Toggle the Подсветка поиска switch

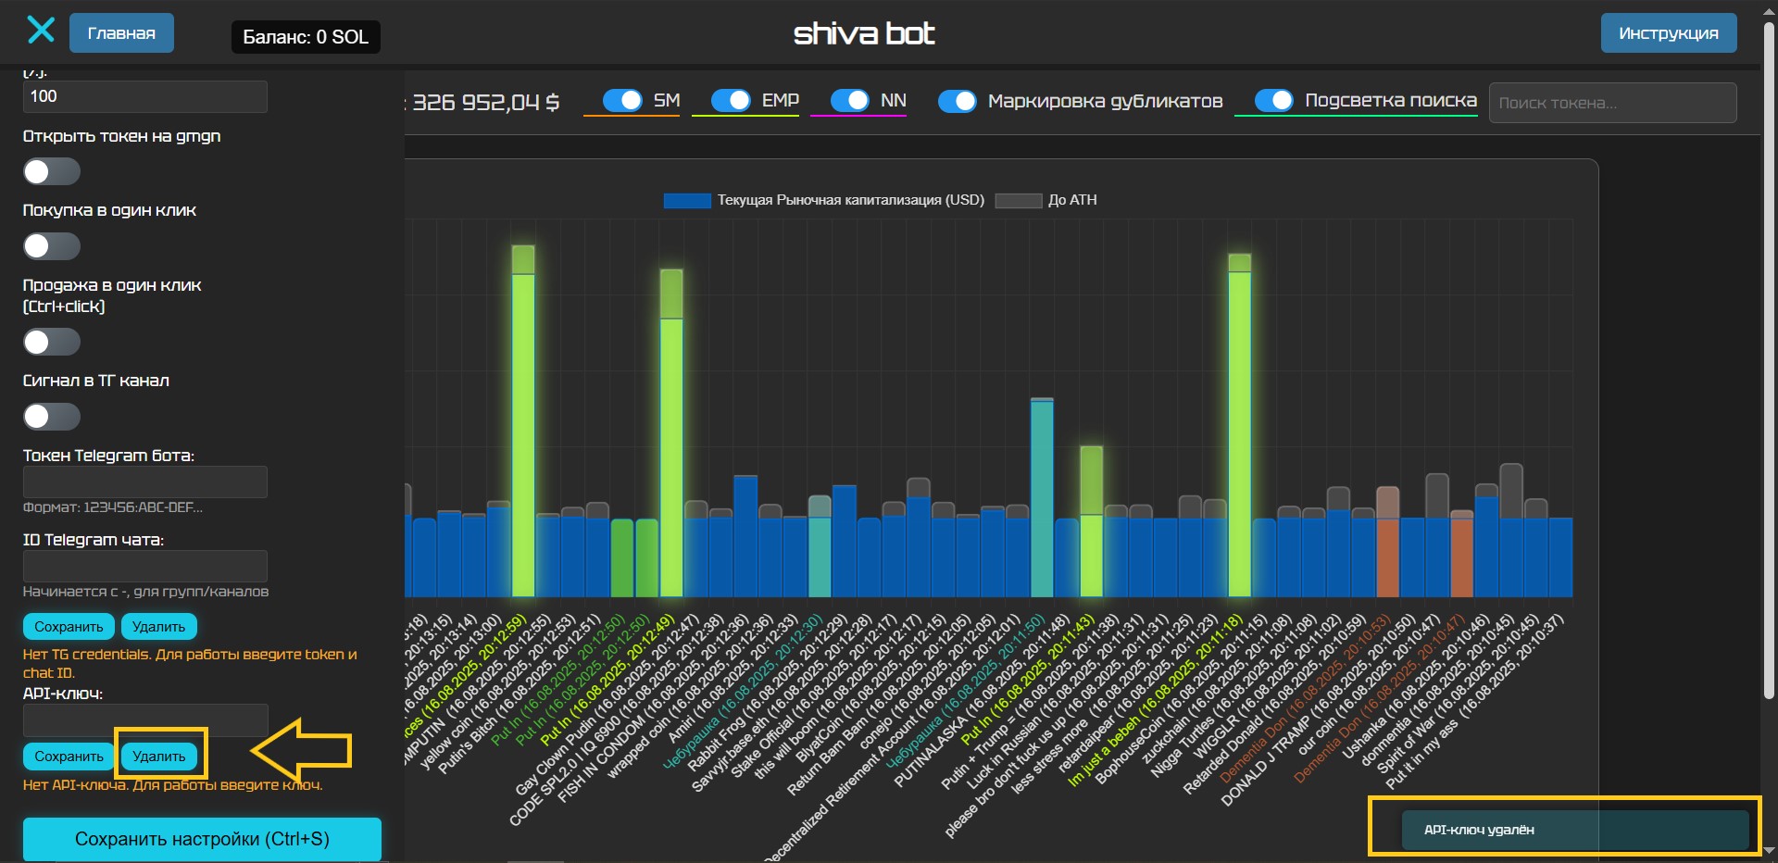[1274, 101]
